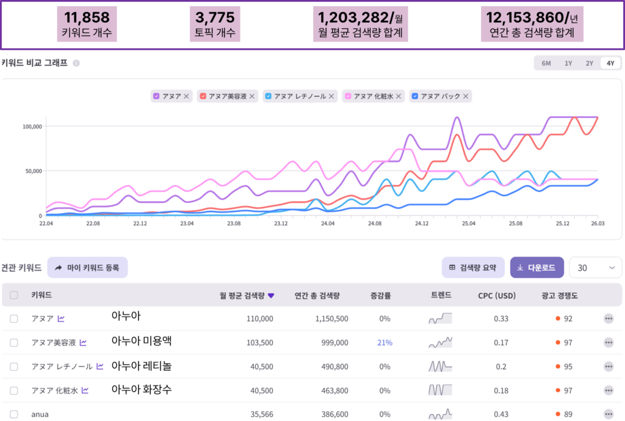Sort table by 광고 경쟁도 column

tap(560, 296)
